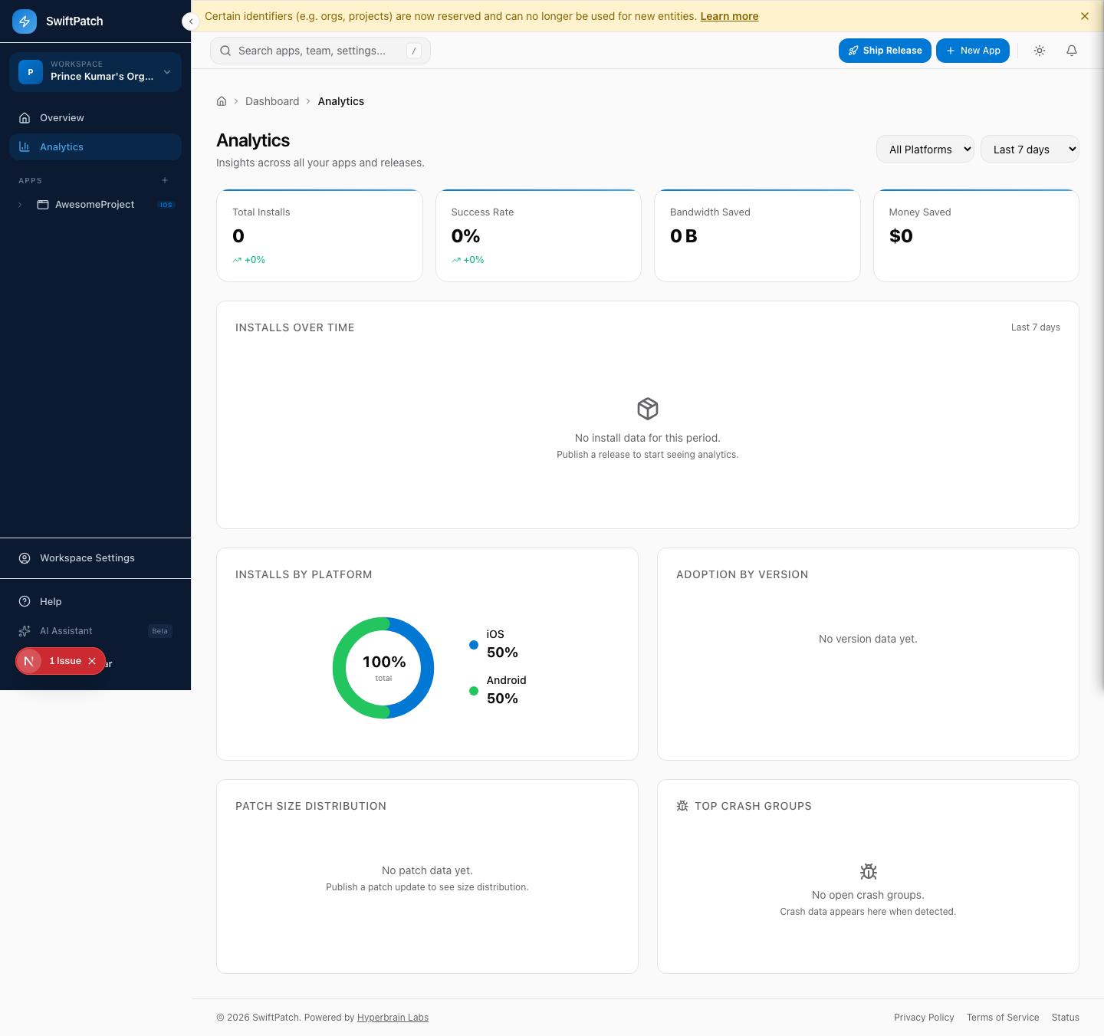
Task: Navigate to Dashboard via the breadcrumb
Action: 272,100
